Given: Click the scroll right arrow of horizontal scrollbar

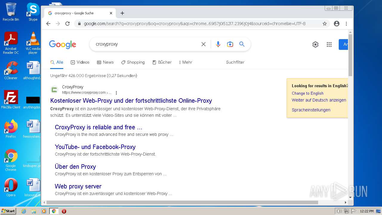Looking at the screenshot, I should pos(346,202).
